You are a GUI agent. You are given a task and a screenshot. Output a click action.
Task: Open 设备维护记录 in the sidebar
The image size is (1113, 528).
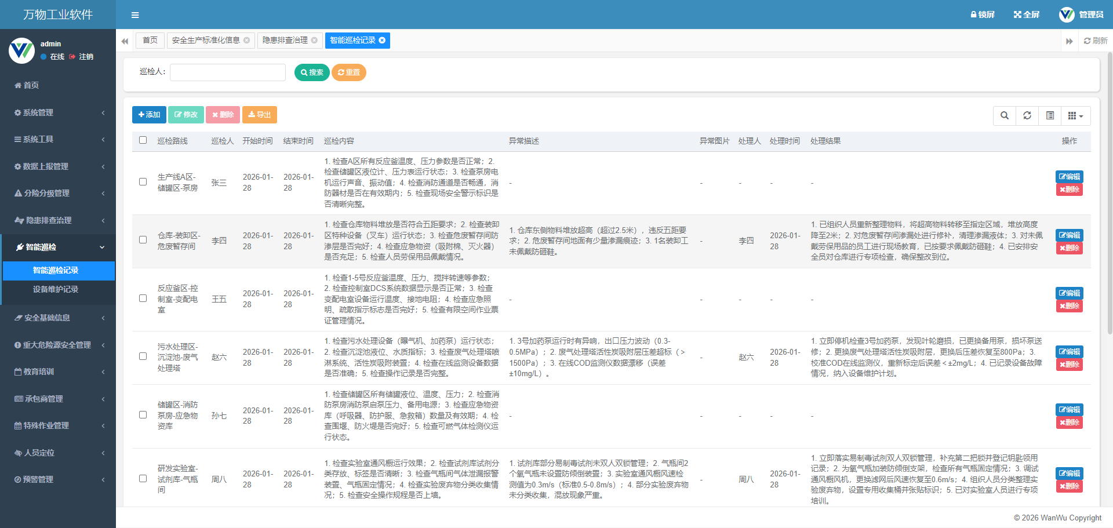(x=56, y=289)
